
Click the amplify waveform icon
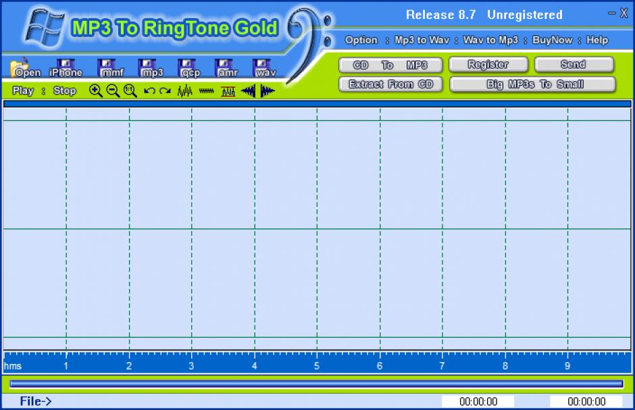pos(185,91)
